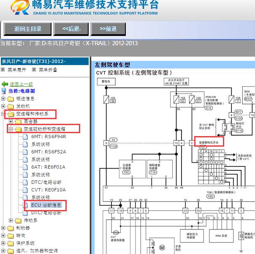Click the 东风日产-新奇骏(T31)-2012- header
Image resolution: width=255 pixels, height=254 pixels.
click(45, 61)
